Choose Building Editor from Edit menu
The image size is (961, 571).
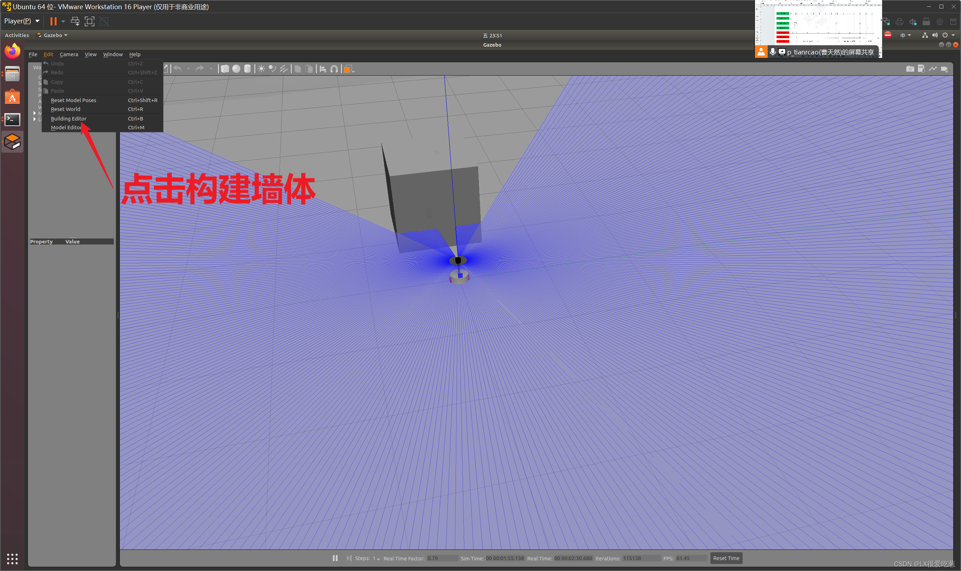[102, 118]
